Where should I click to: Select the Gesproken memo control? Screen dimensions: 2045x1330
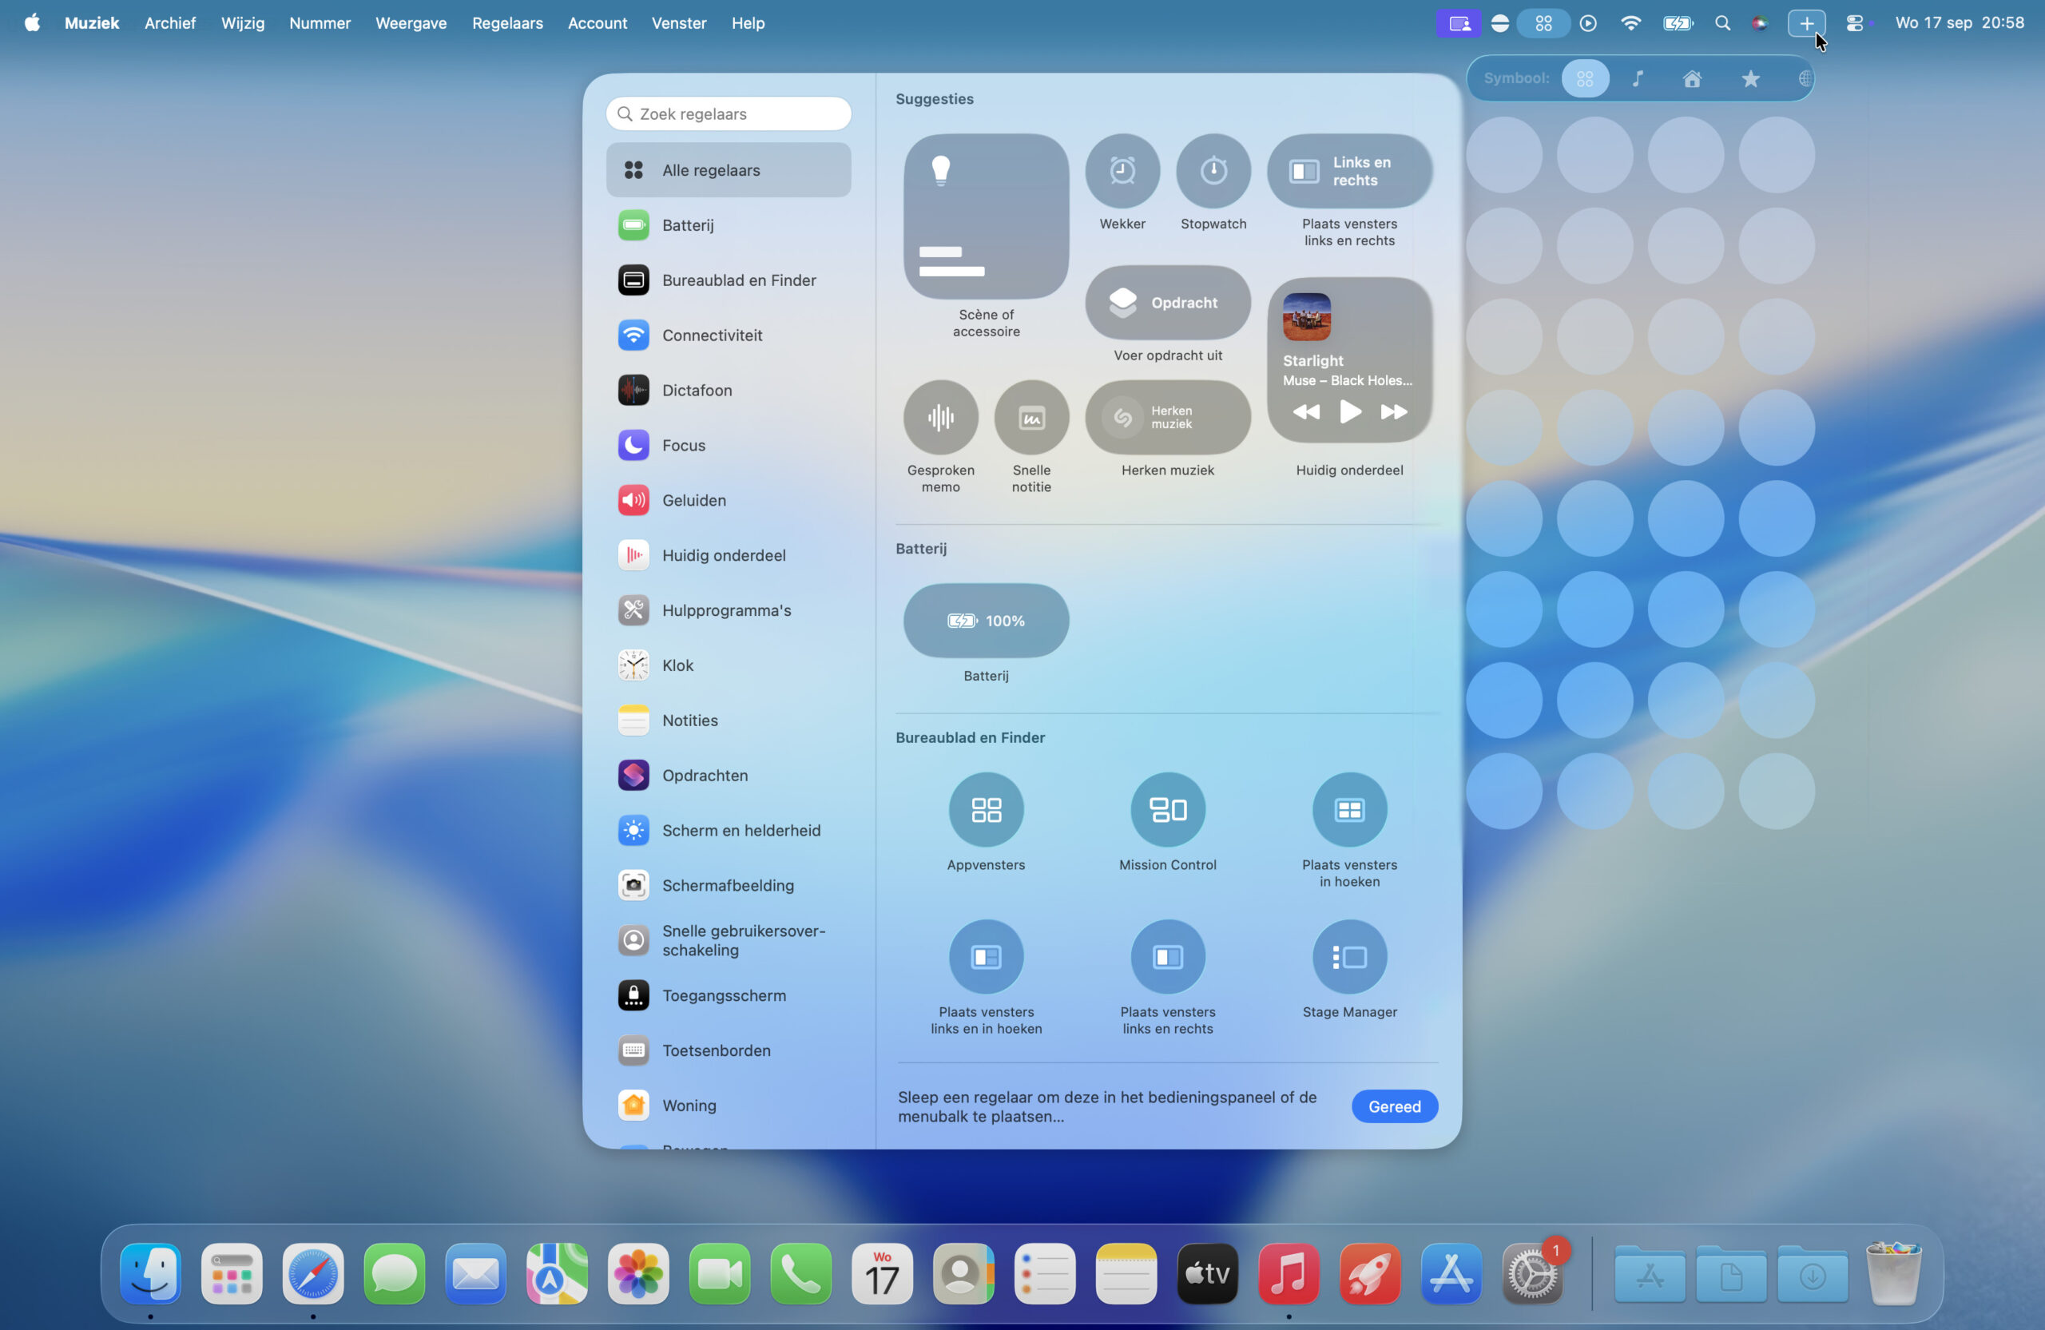(x=940, y=418)
